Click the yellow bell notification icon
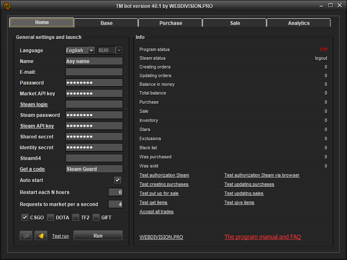This screenshot has height=260, width=347. [41, 236]
